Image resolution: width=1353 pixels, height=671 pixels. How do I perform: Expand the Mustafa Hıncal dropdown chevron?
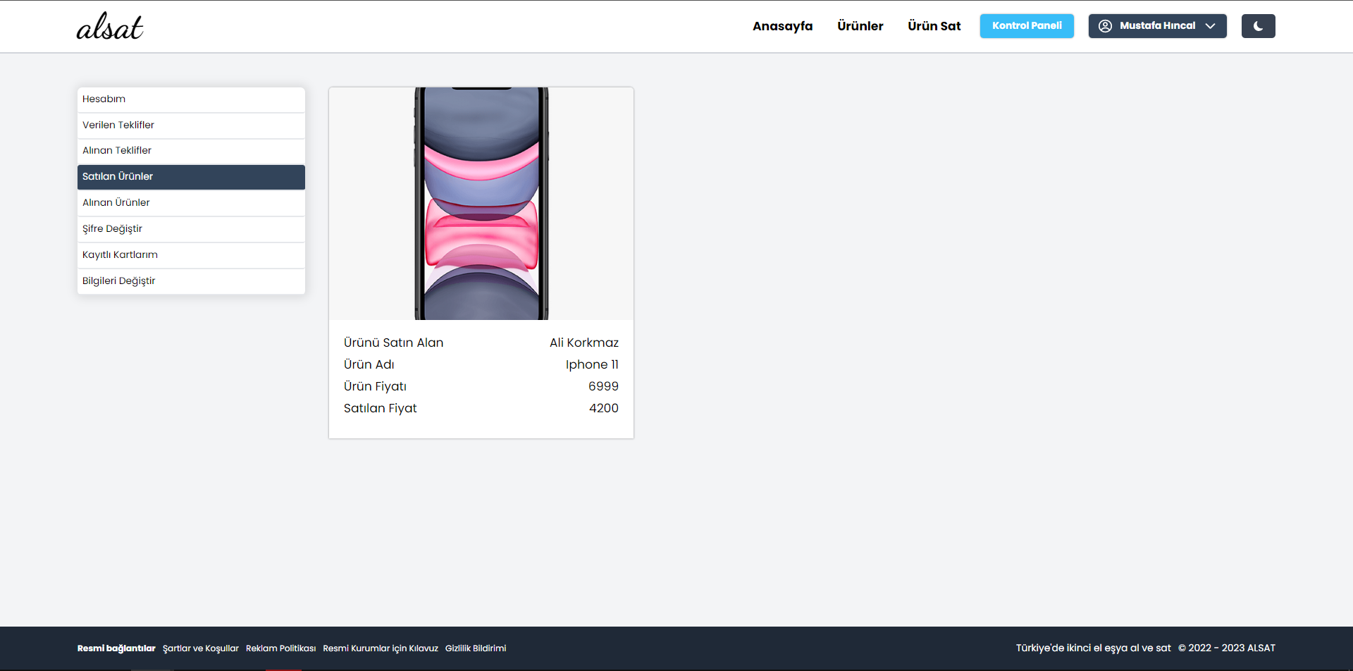[x=1210, y=26]
